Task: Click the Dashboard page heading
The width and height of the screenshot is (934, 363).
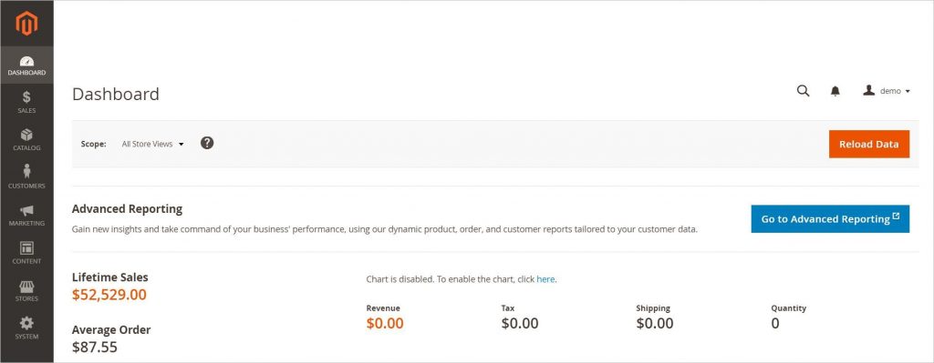Action: (x=116, y=94)
